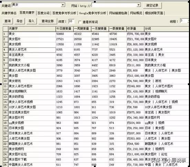The image size is (190, 167).
Task: Switch to the 百度分词 tab
Action: (43, 13)
